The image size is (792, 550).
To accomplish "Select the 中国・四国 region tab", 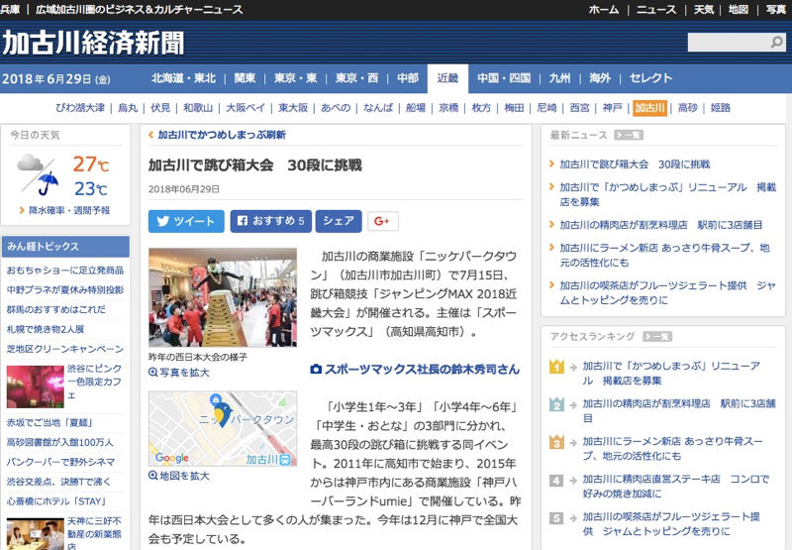I will pos(504,78).
